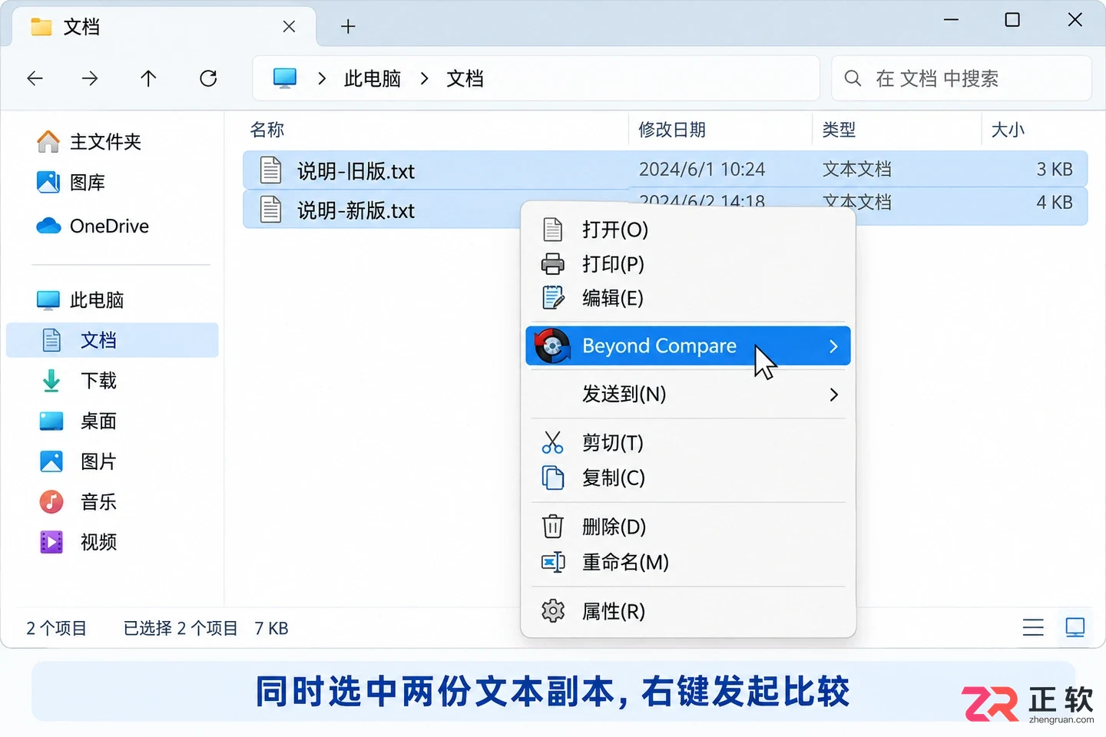Choose 剪切(T) from context menu
Screen dimensions: 1106x737
[x=688, y=443]
